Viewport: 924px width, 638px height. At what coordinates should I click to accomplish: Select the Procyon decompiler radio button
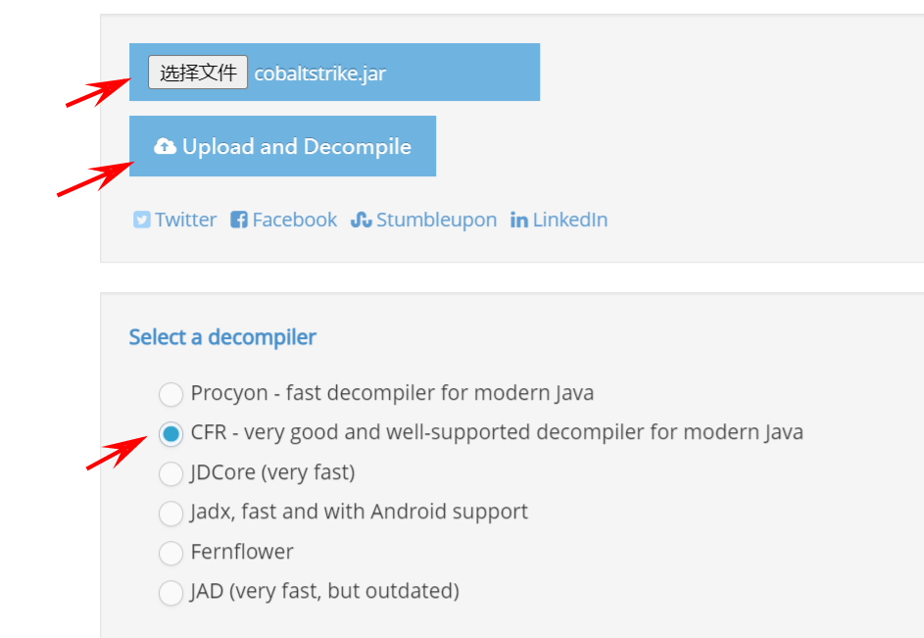coord(171,394)
